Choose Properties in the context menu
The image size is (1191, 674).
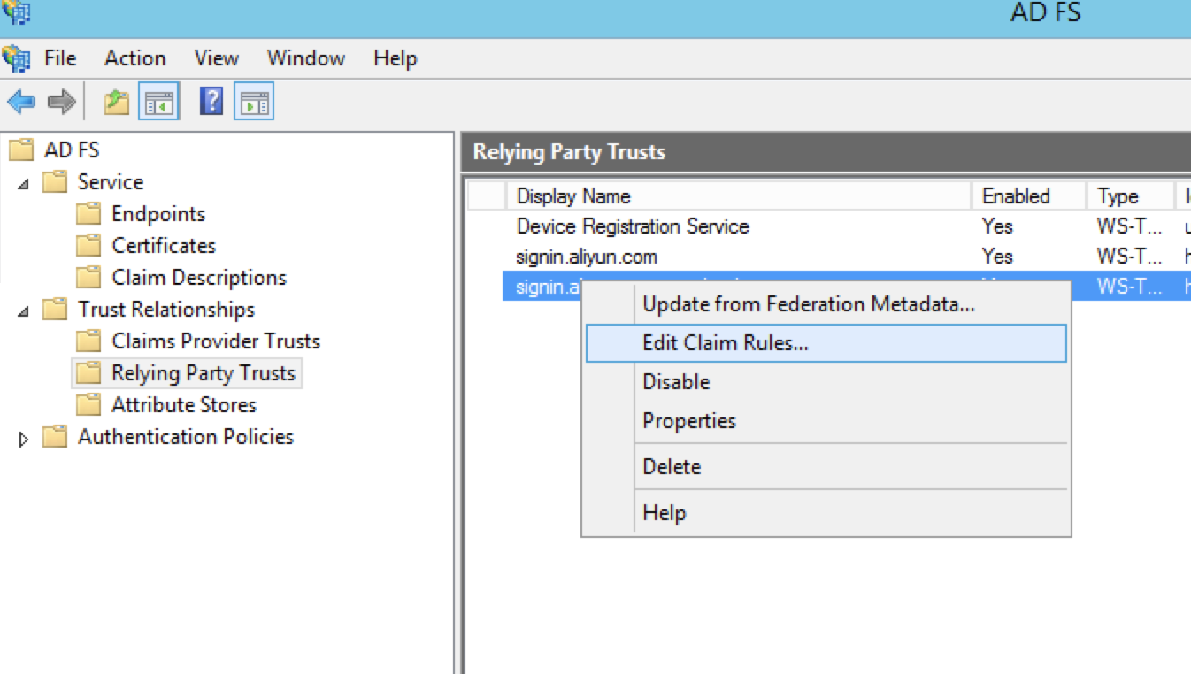[826, 421]
